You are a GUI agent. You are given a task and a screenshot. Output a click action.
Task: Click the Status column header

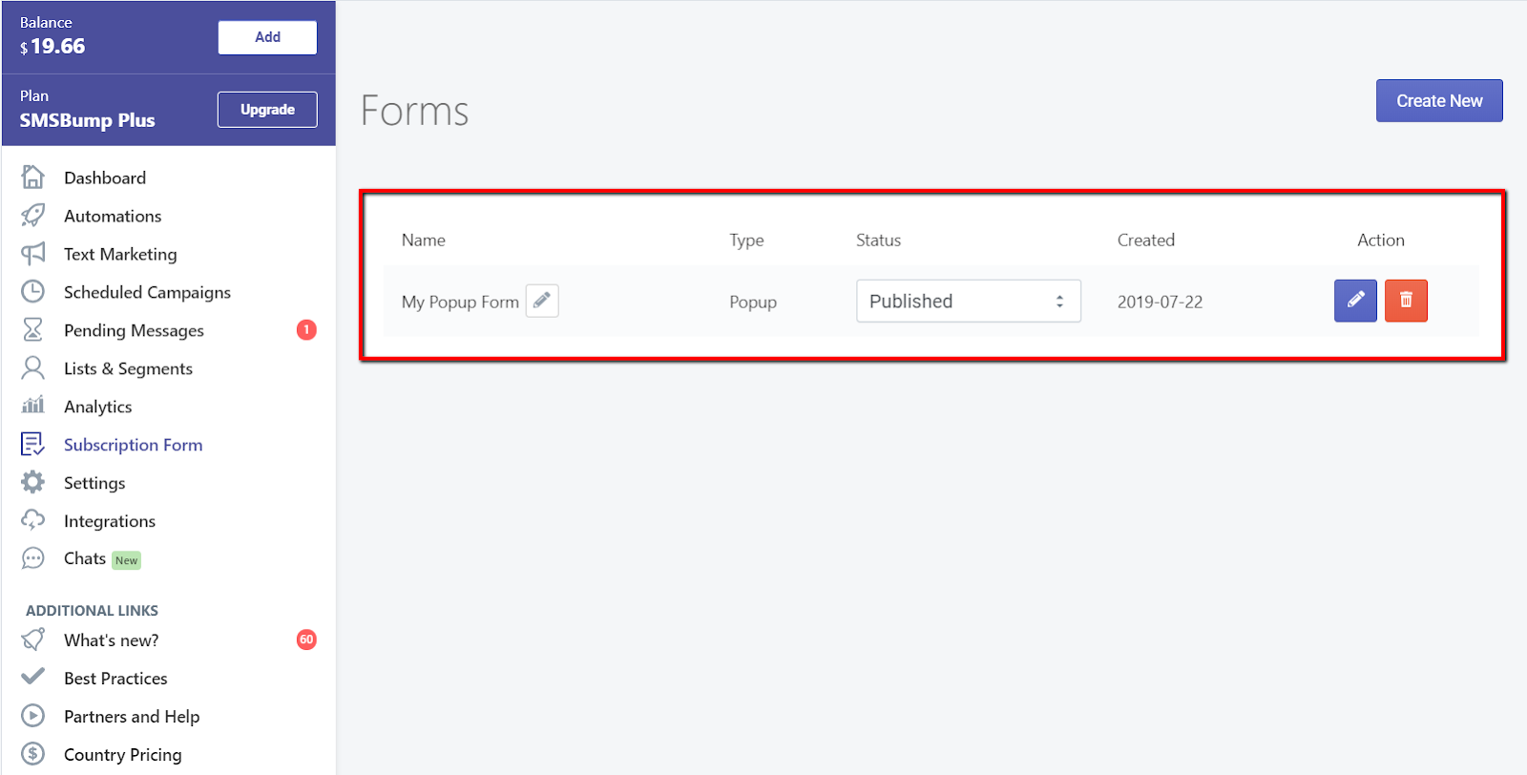pos(878,240)
